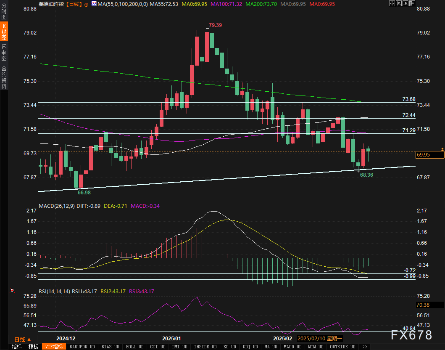The height and width of the screenshot is (350, 445).
Task: Click the red circle icon above RSI panel
Action: [x=12, y=290]
